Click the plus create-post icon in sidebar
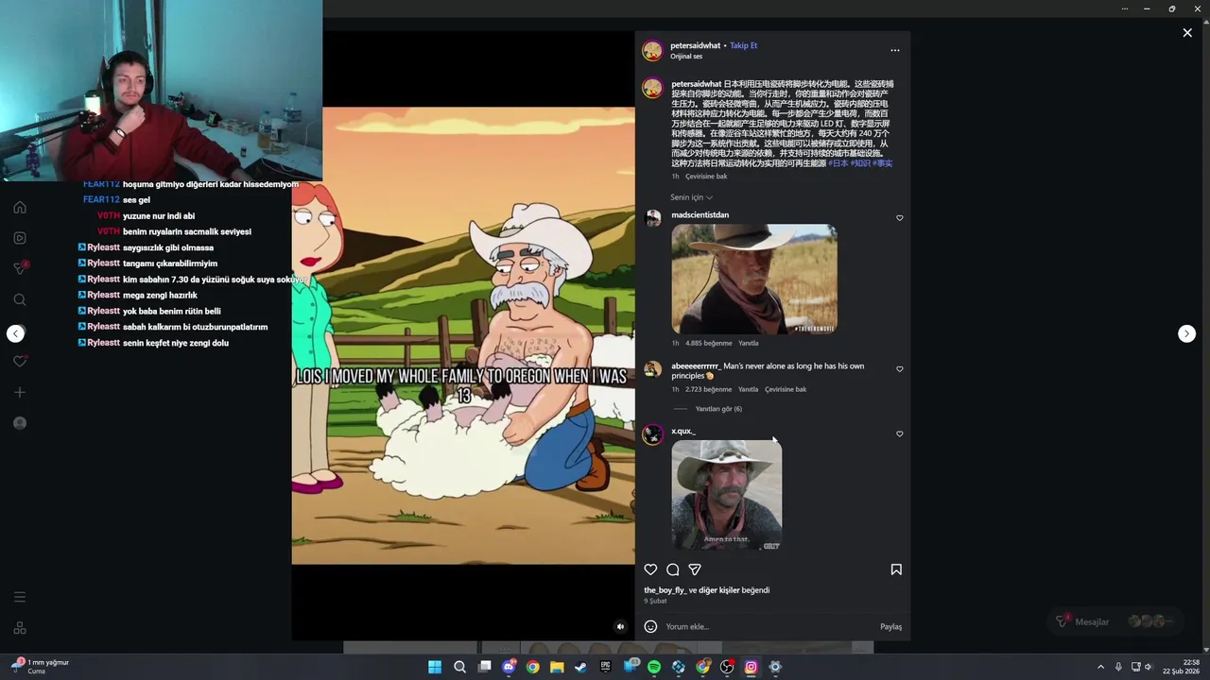The image size is (1210, 680). pyautogui.click(x=20, y=392)
